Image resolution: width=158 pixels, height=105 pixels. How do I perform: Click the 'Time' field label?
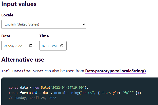[44, 36]
